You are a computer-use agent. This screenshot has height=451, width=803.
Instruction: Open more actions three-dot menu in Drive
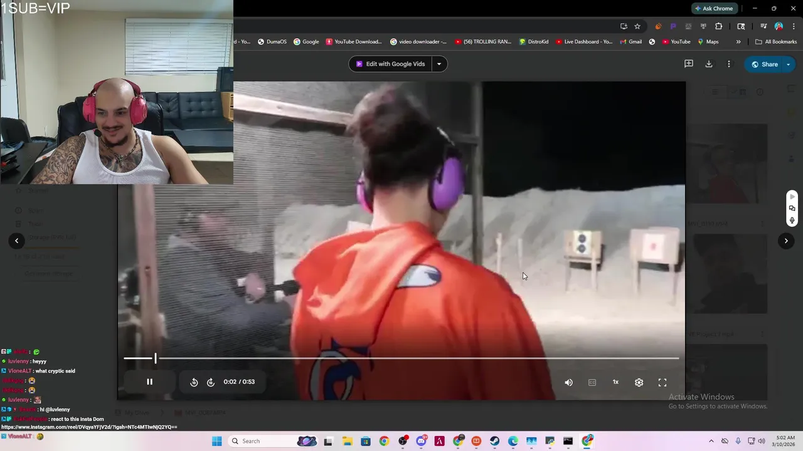click(728, 64)
